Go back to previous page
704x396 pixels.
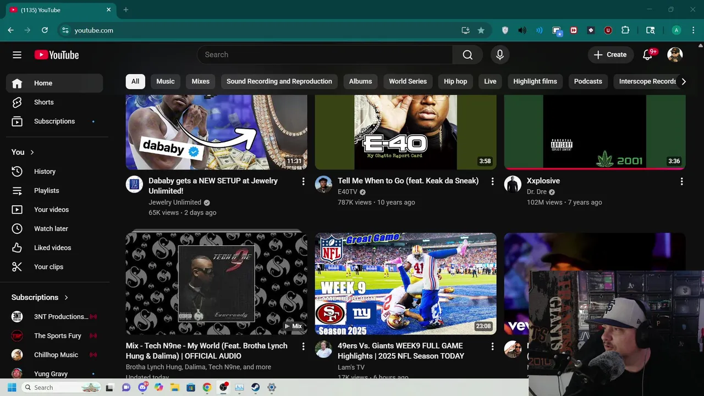(10, 30)
